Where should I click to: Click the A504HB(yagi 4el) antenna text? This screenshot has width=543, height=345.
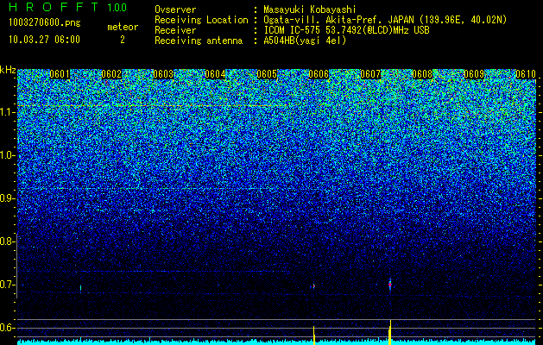click(305, 41)
